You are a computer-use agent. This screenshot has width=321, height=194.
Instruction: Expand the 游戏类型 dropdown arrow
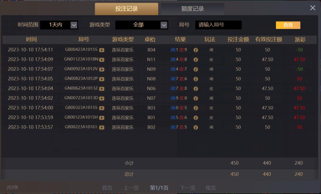click(164, 25)
